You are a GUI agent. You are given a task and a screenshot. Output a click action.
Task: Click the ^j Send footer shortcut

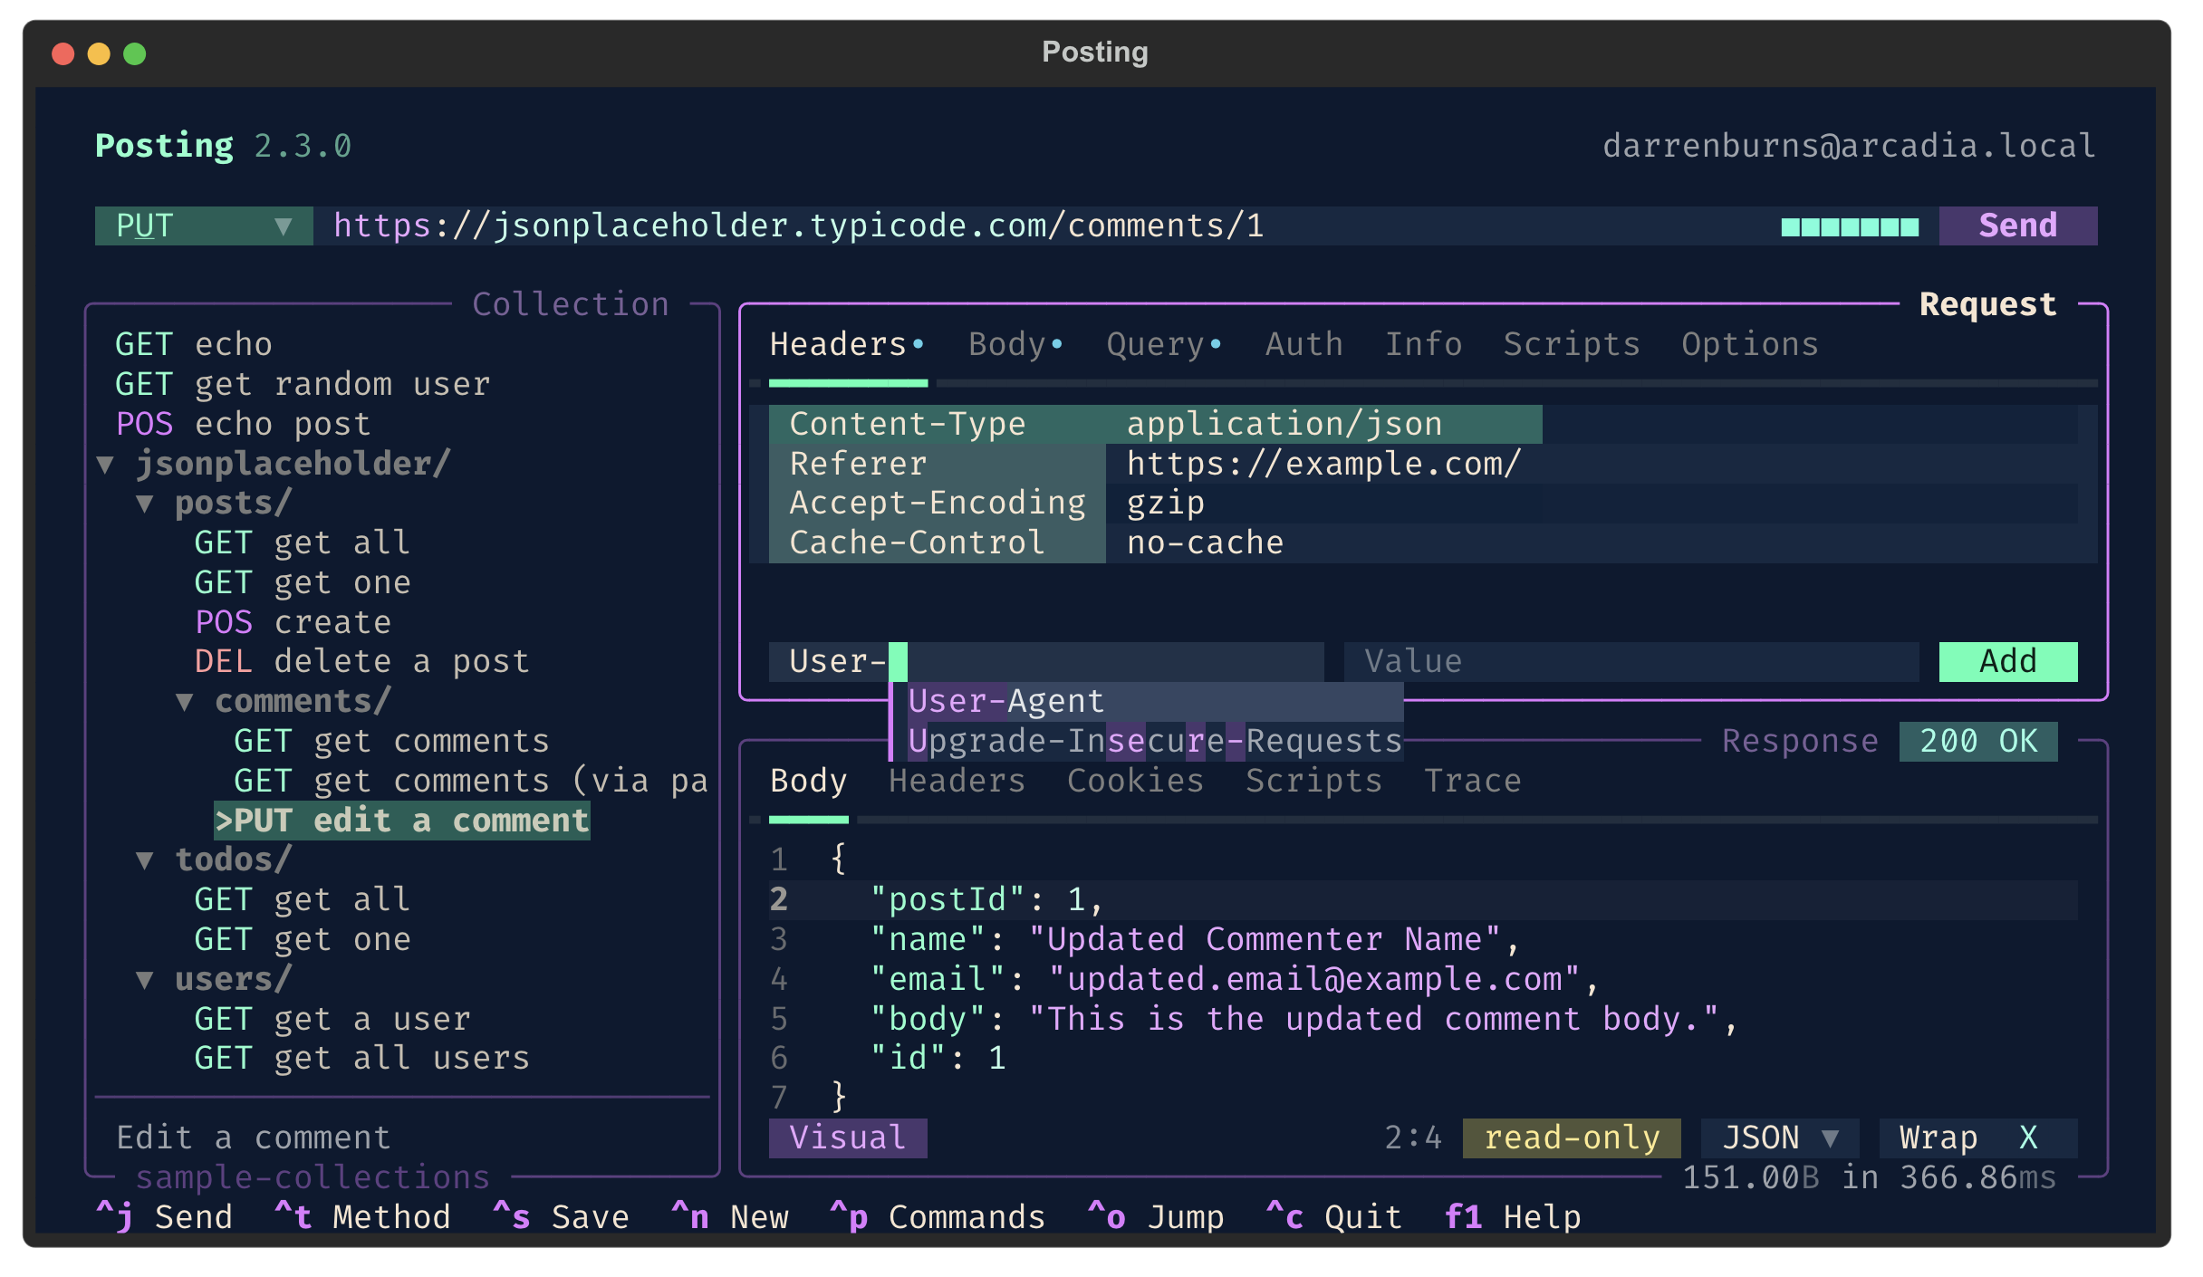pos(164,1216)
